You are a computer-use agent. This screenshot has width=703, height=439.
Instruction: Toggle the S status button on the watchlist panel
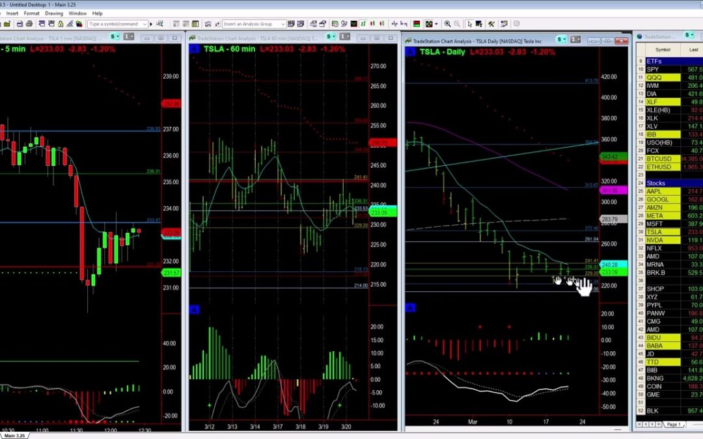(687, 35)
